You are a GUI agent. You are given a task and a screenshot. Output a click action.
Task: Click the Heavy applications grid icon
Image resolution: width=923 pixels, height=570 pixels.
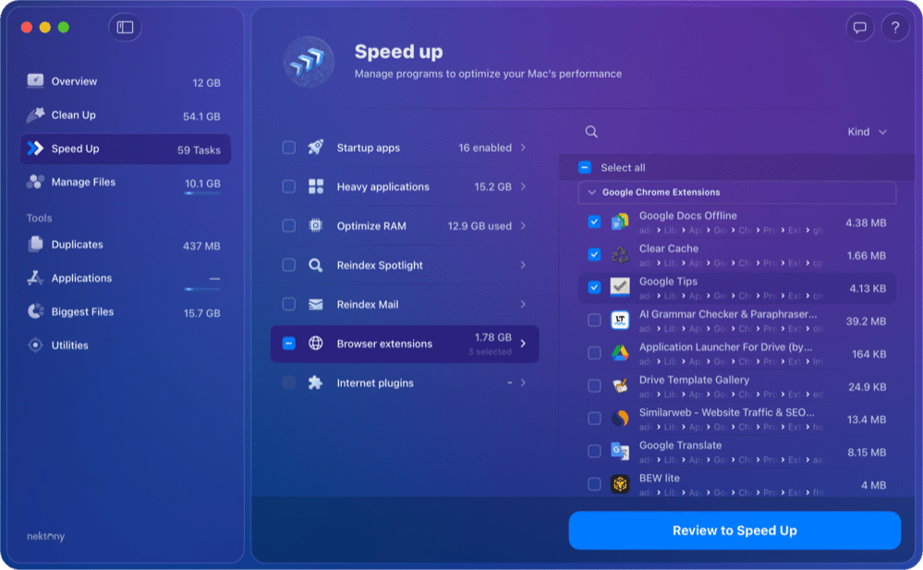tap(315, 187)
